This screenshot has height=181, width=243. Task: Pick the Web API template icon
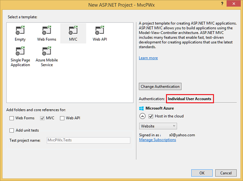pyautogui.click(x=100, y=31)
